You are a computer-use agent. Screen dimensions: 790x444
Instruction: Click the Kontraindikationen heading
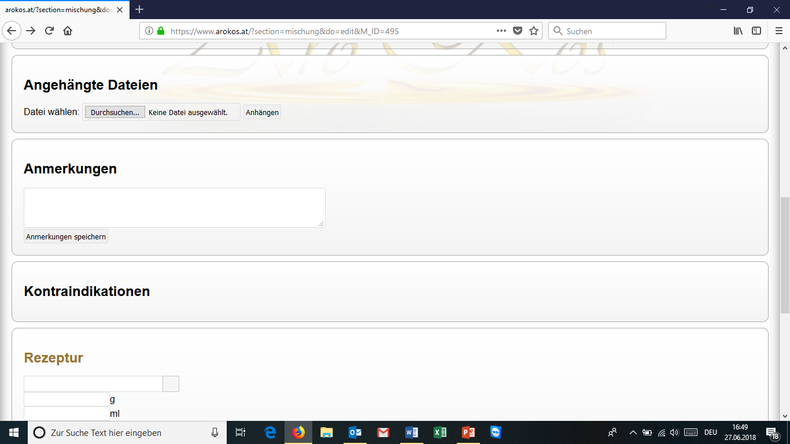[x=87, y=291]
